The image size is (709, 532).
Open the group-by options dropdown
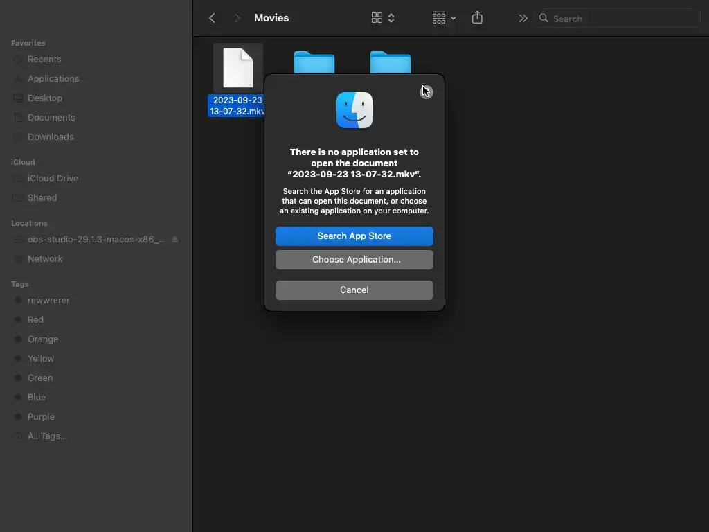[444, 18]
